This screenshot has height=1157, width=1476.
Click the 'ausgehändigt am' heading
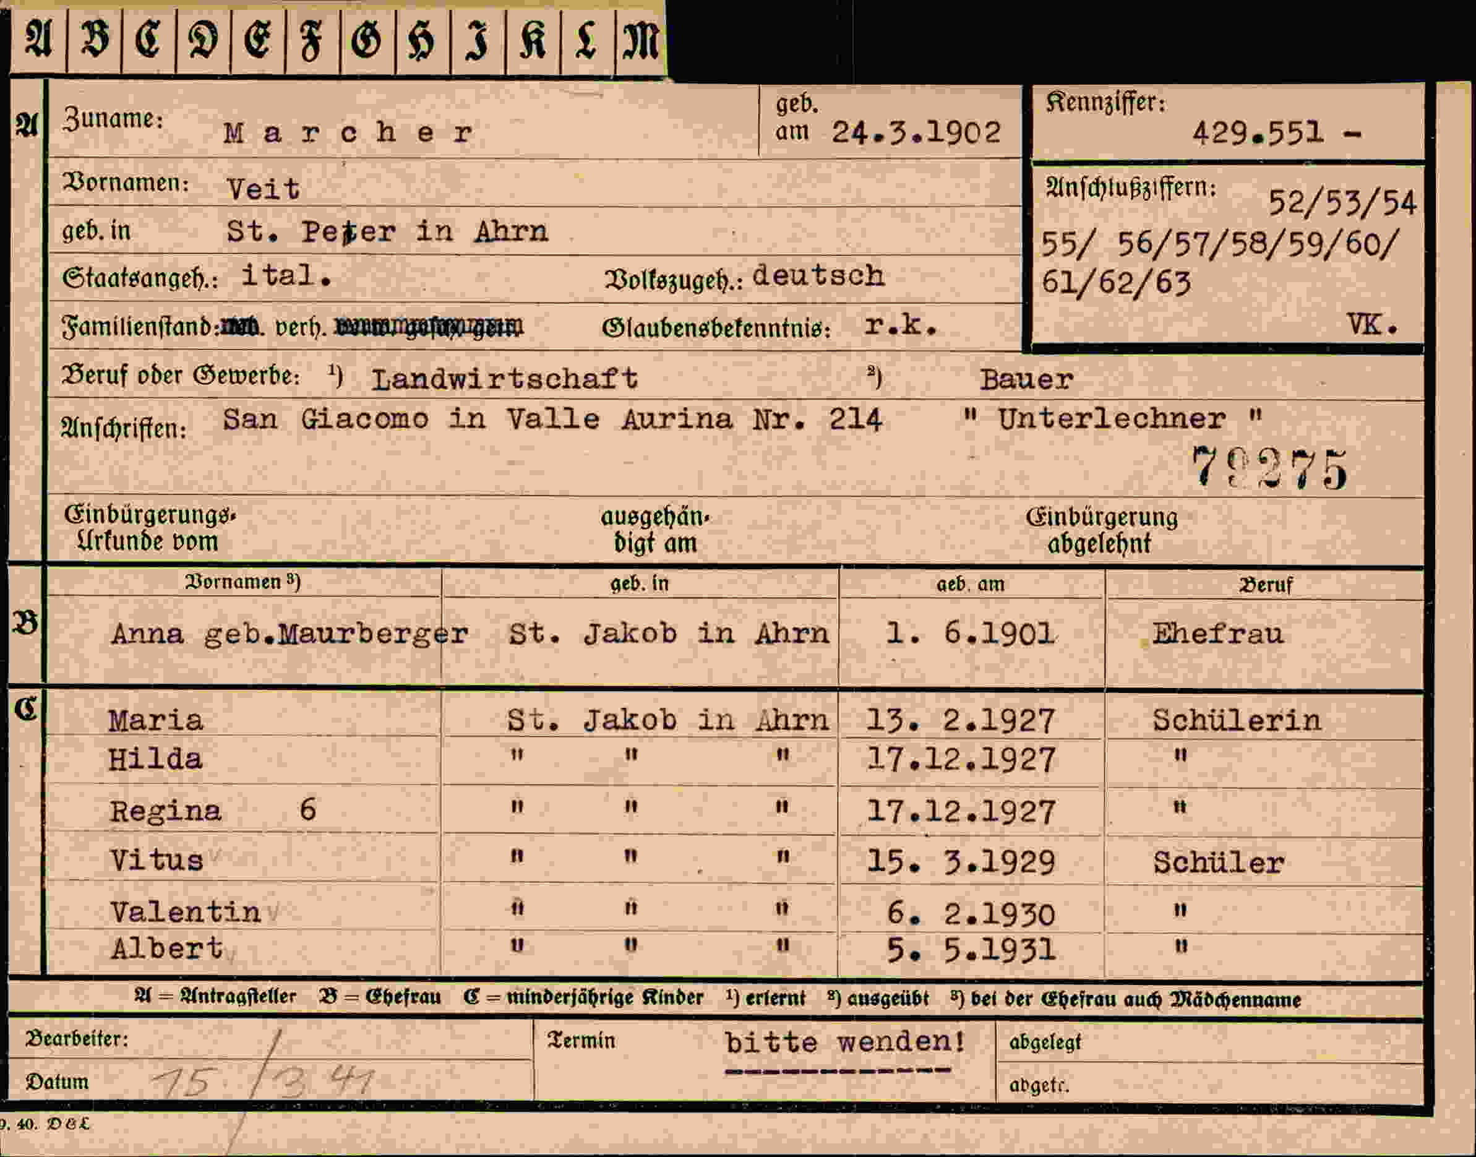pyautogui.click(x=655, y=530)
